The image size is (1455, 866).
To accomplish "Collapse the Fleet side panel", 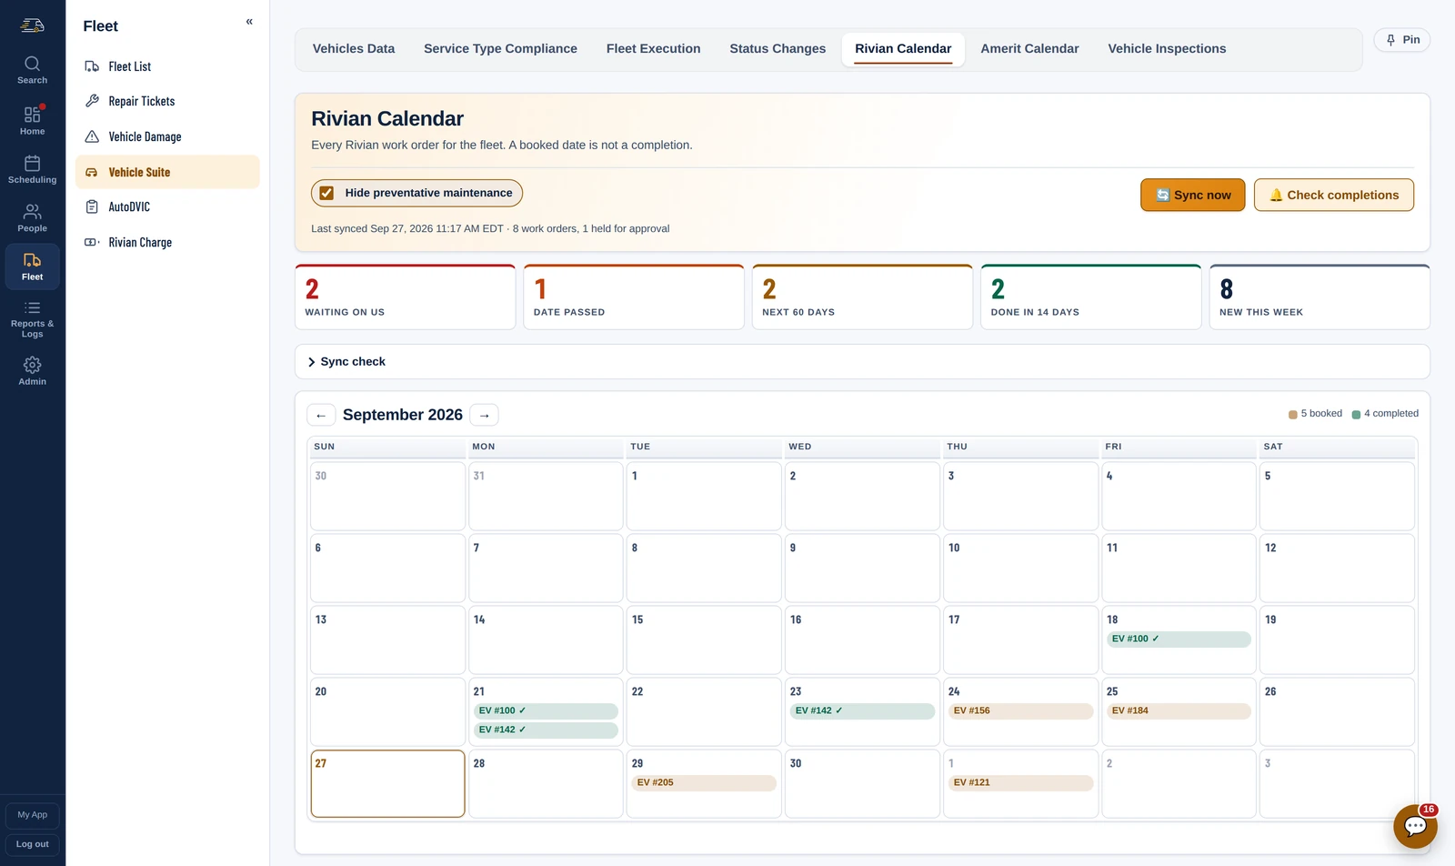I will click(249, 22).
